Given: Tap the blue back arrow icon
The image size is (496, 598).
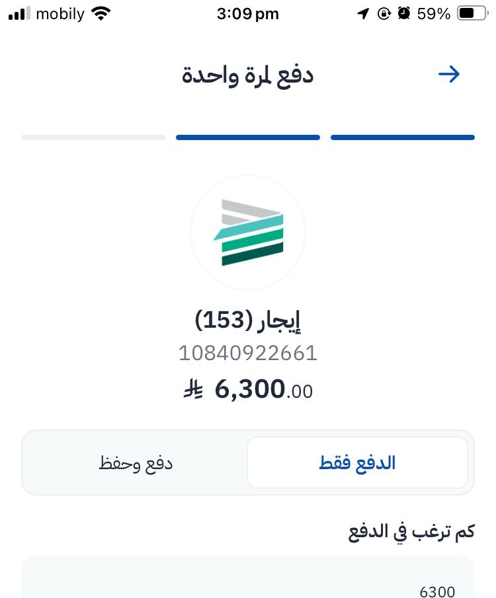Looking at the screenshot, I should click(449, 74).
